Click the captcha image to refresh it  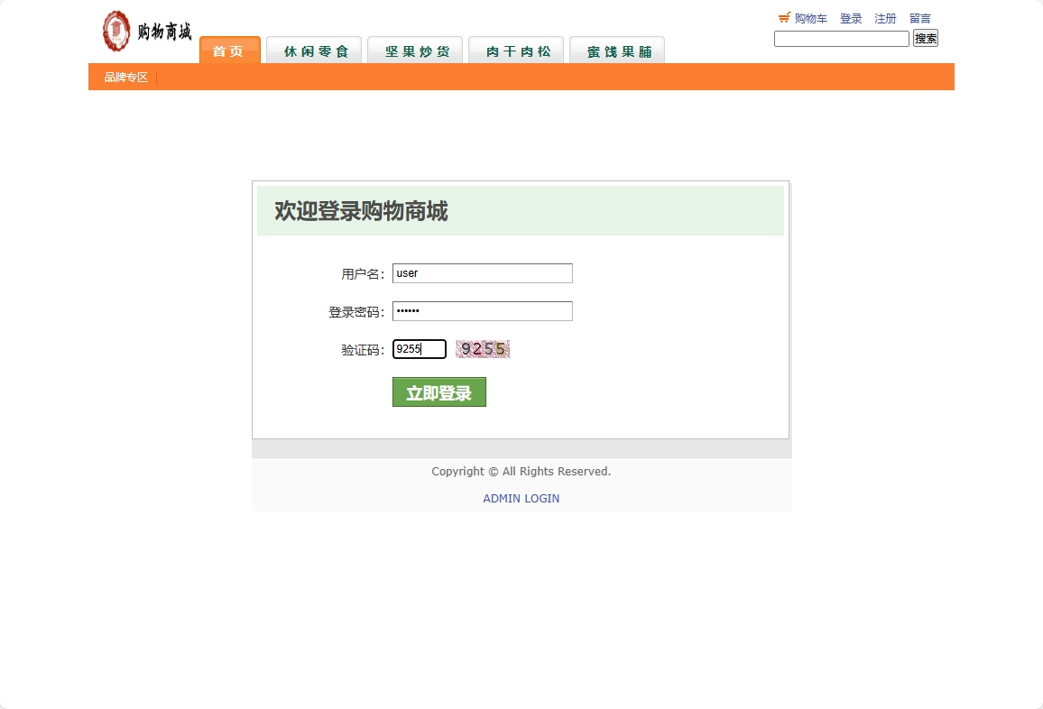pyautogui.click(x=483, y=349)
